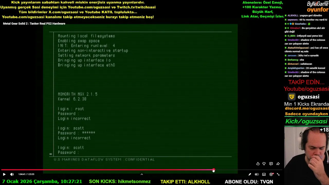The height and width of the screenshot is (185, 329).
Task: Seek to start of red progress bar
Action: click(x=2, y=170)
